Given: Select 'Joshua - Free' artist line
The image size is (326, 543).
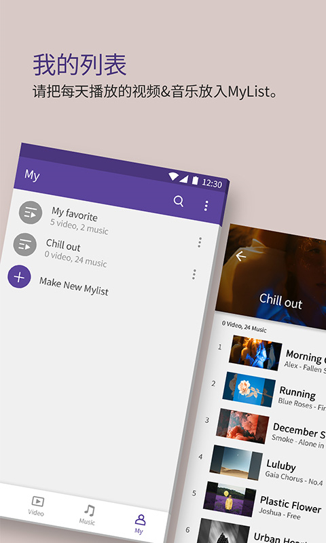Looking at the screenshot, I should (x=280, y=513).
